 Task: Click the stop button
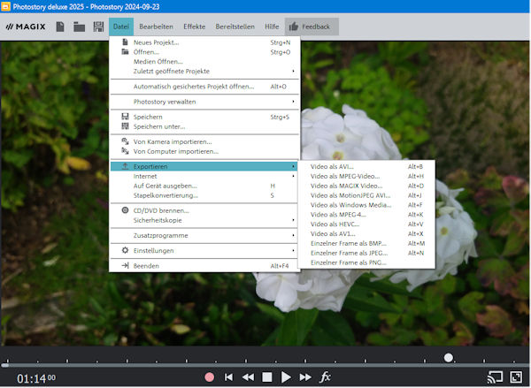pyautogui.click(x=267, y=377)
